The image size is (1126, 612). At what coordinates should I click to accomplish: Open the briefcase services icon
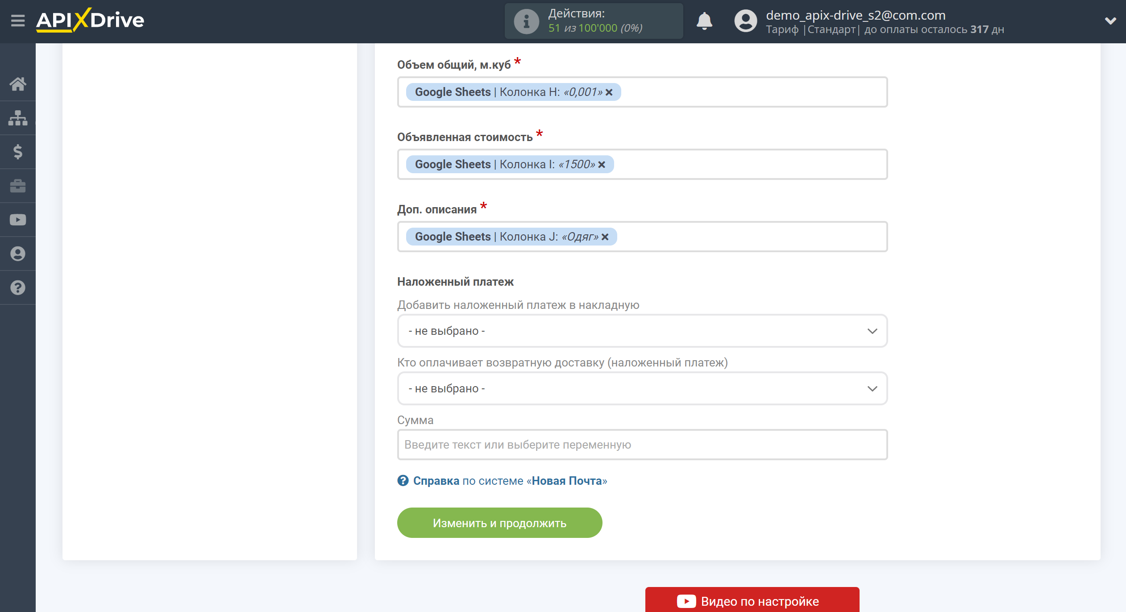coord(18,186)
